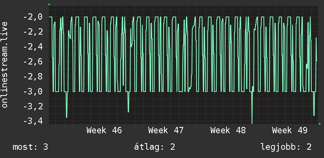Click the green arrow atop the y-axis

coord(49,4)
